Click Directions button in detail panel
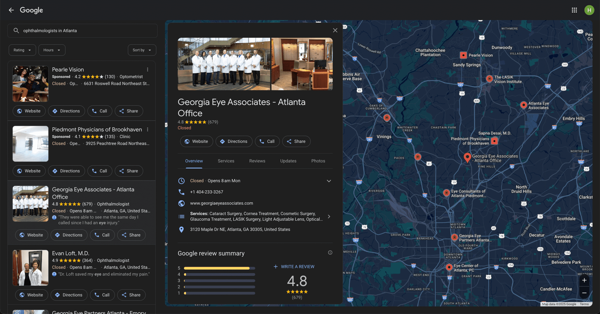This screenshot has width=600, height=314. point(234,141)
